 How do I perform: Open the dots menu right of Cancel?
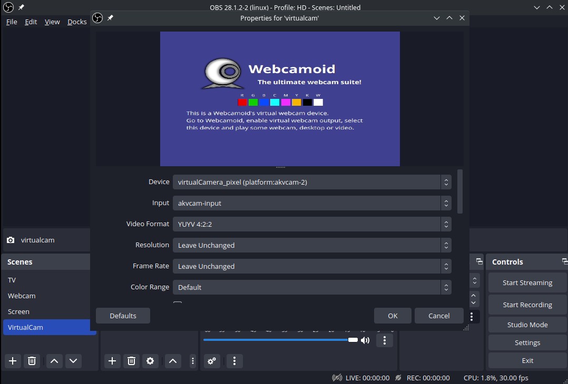471,317
